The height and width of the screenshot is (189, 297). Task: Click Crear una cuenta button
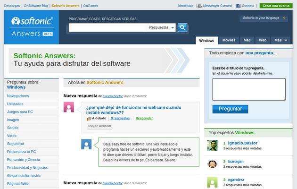[x=276, y=6]
